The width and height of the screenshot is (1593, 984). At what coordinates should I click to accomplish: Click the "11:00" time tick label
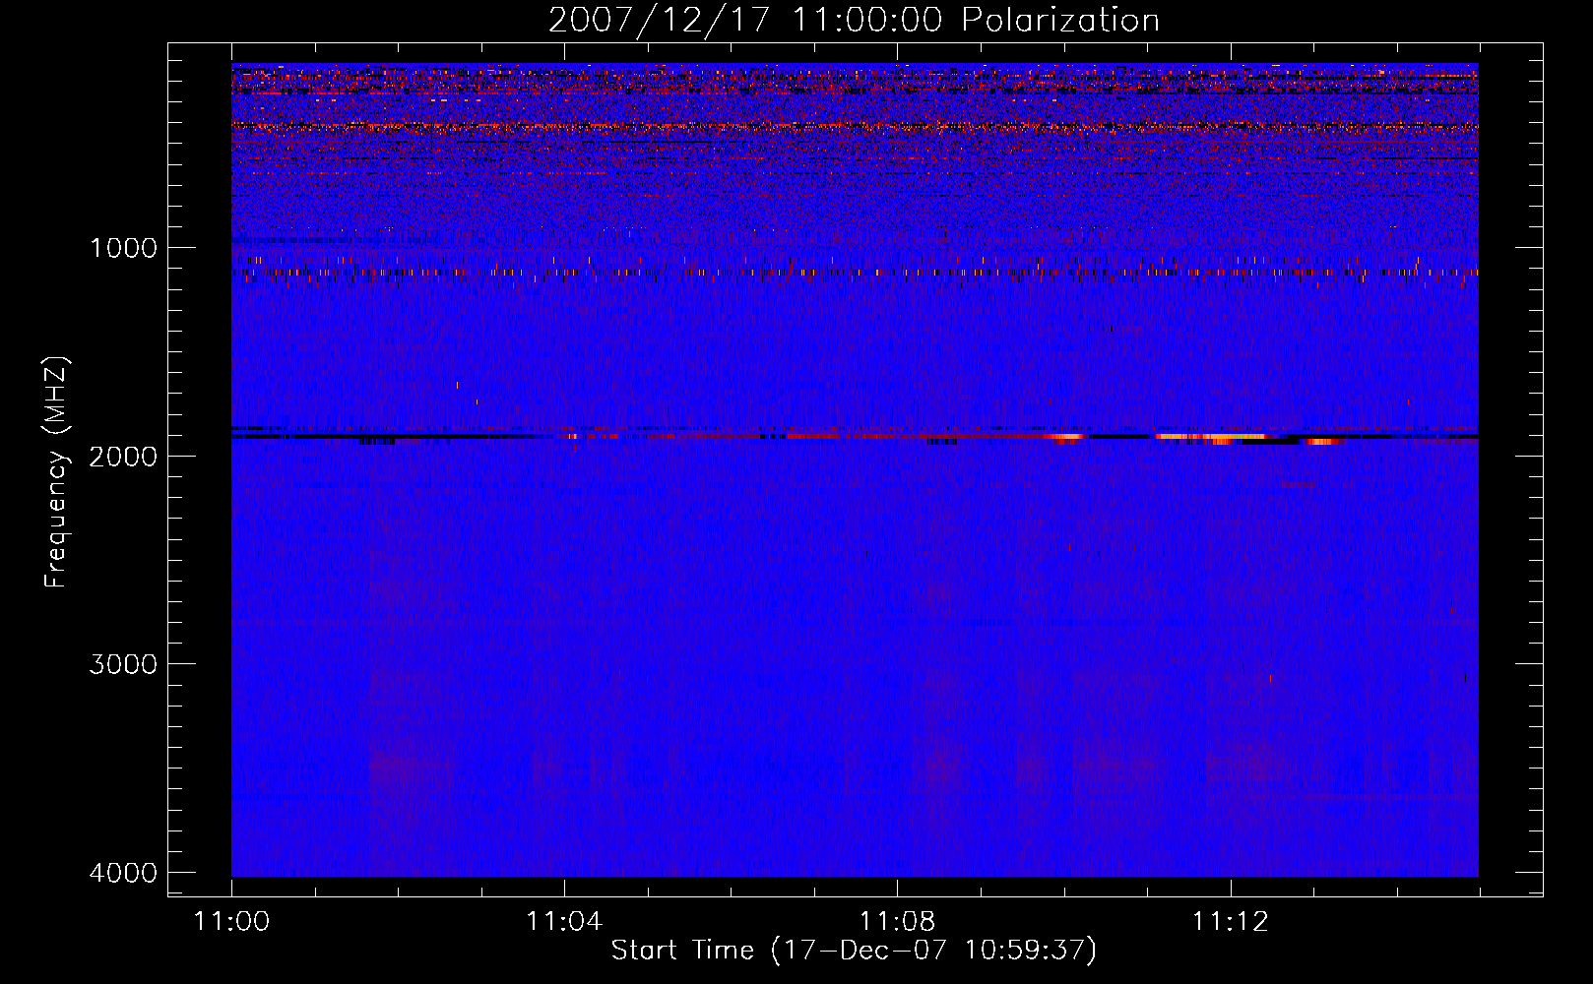(x=232, y=922)
